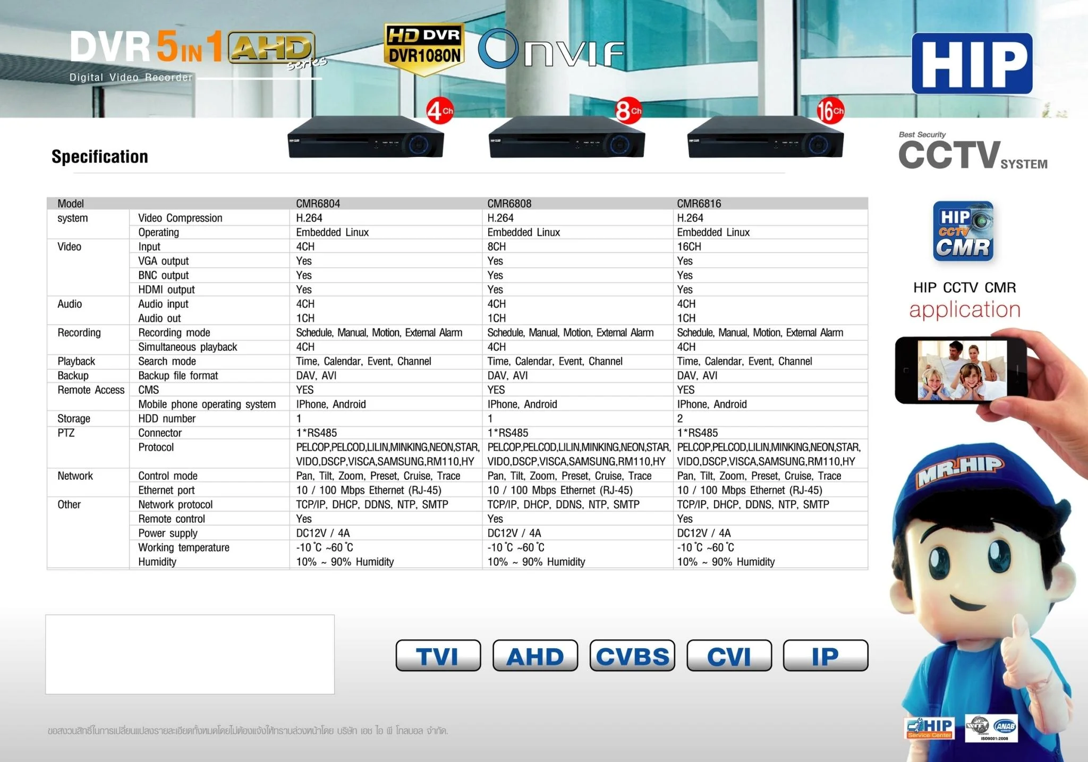Viewport: 1088px width, 762px height.
Task: Click the blue HIP logo
Action: (x=972, y=63)
